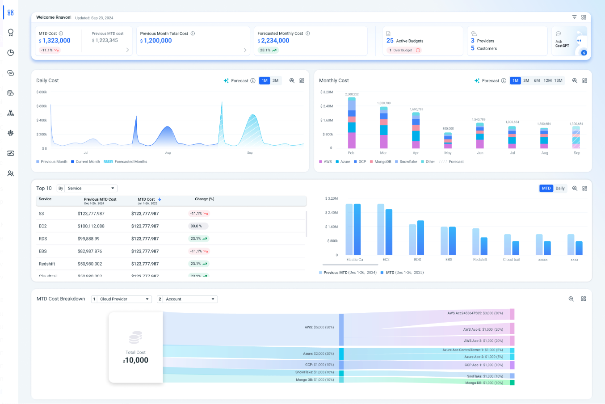Toggle Forecast in Daily Cost panel

click(x=236, y=81)
